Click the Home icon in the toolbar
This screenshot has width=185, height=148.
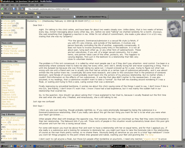click(x=22, y=9)
